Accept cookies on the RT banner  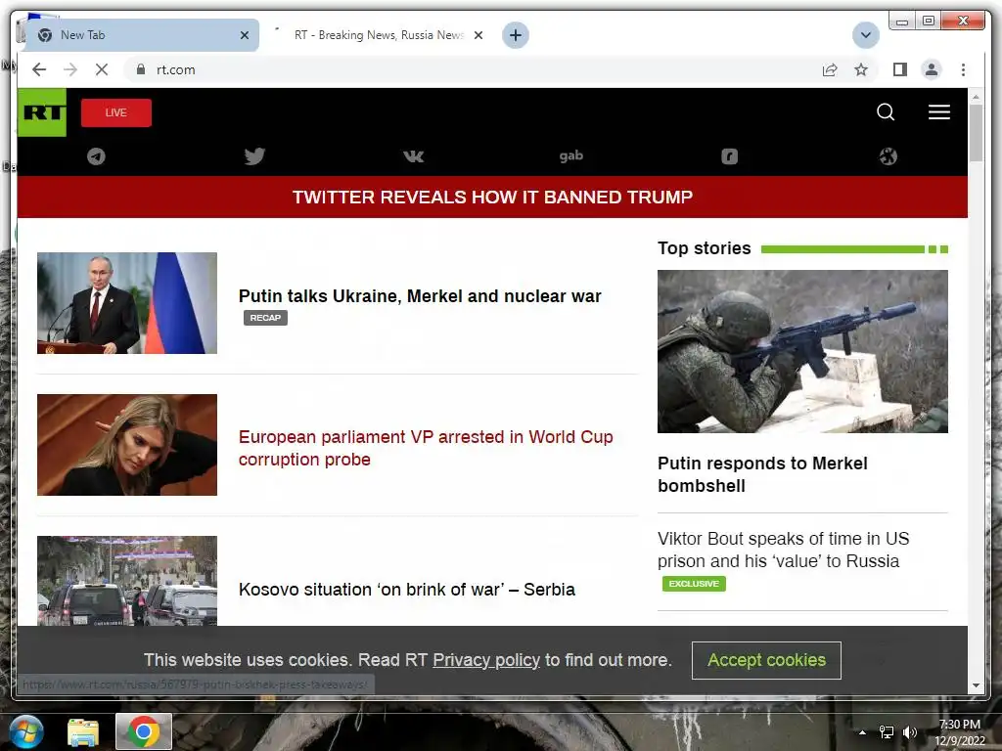point(766,660)
